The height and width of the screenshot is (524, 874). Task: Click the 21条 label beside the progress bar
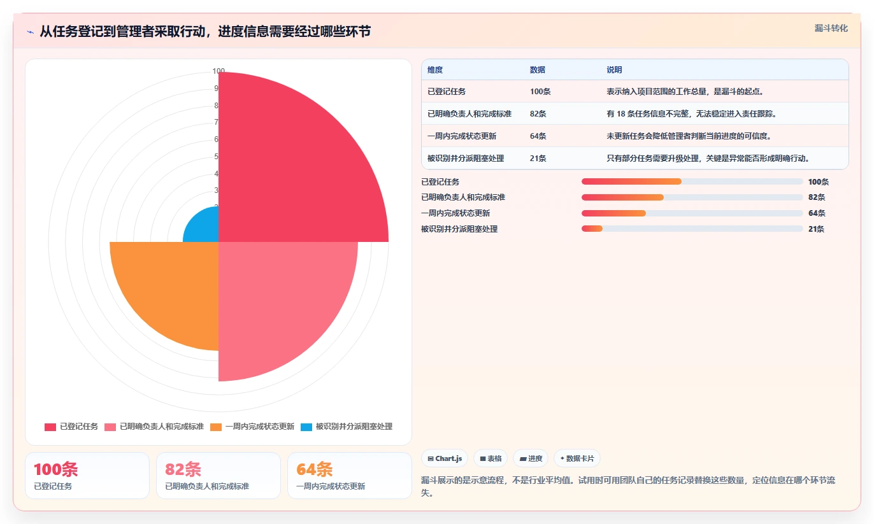coord(816,229)
